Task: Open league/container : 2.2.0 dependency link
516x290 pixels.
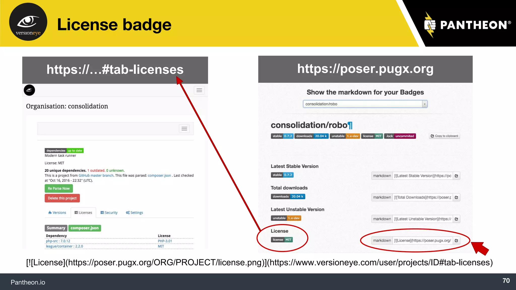Action: click(64, 246)
